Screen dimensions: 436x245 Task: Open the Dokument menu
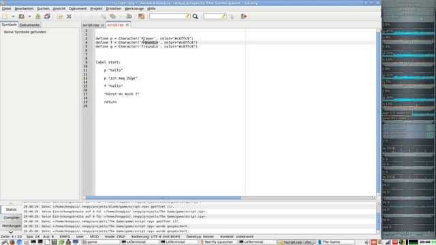coord(78,9)
